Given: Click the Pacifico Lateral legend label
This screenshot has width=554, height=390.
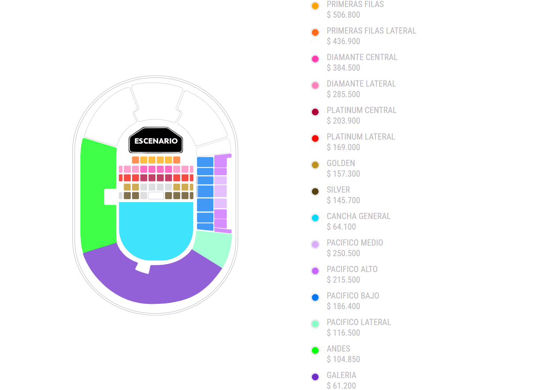Looking at the screenshot, I should point(359,322).
